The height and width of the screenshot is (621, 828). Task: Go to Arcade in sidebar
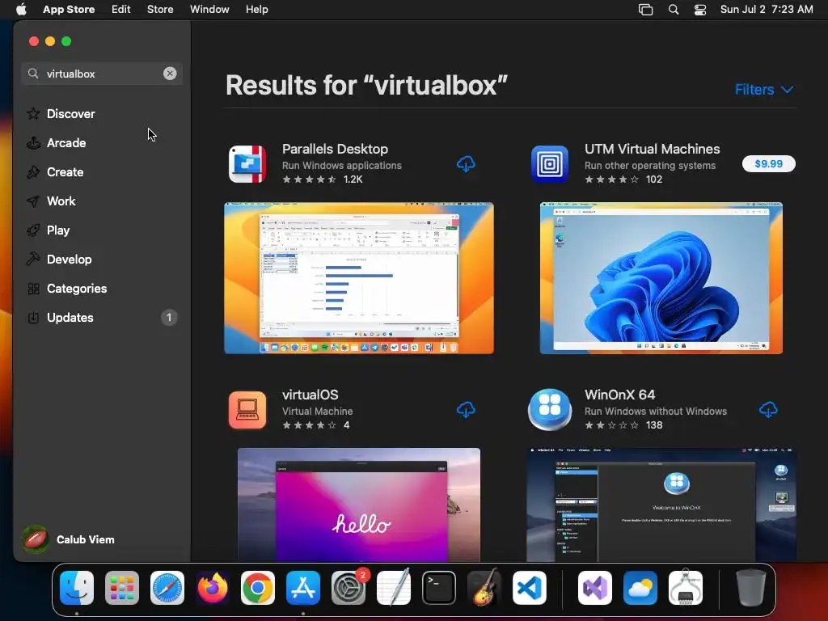[102, 143]
